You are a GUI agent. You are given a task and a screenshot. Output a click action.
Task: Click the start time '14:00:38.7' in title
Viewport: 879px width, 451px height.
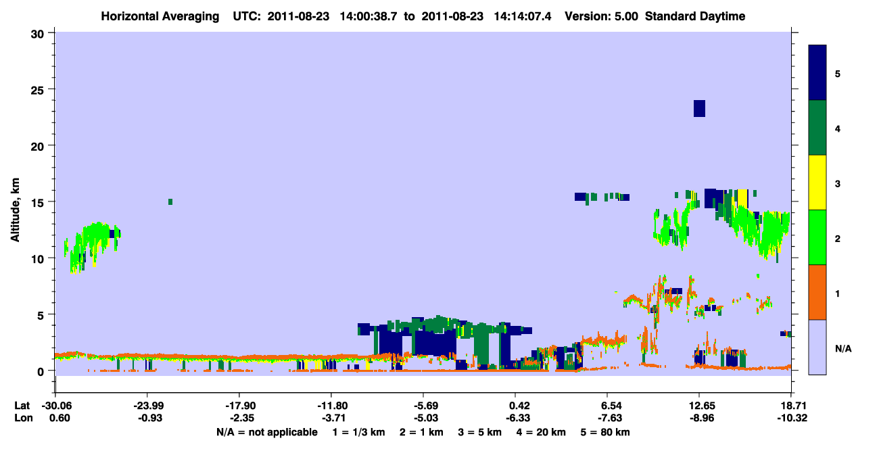[369, 16]
